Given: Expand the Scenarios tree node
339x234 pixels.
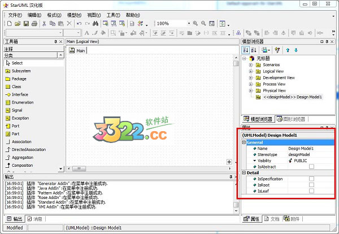Looking at the screenshot, I should pyautogui.click(x=250, y=65).
